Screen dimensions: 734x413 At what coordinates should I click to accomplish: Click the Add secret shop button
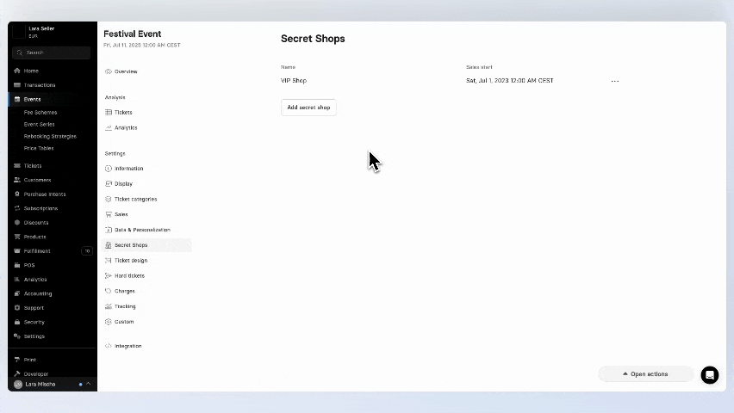tap(308, 108)
